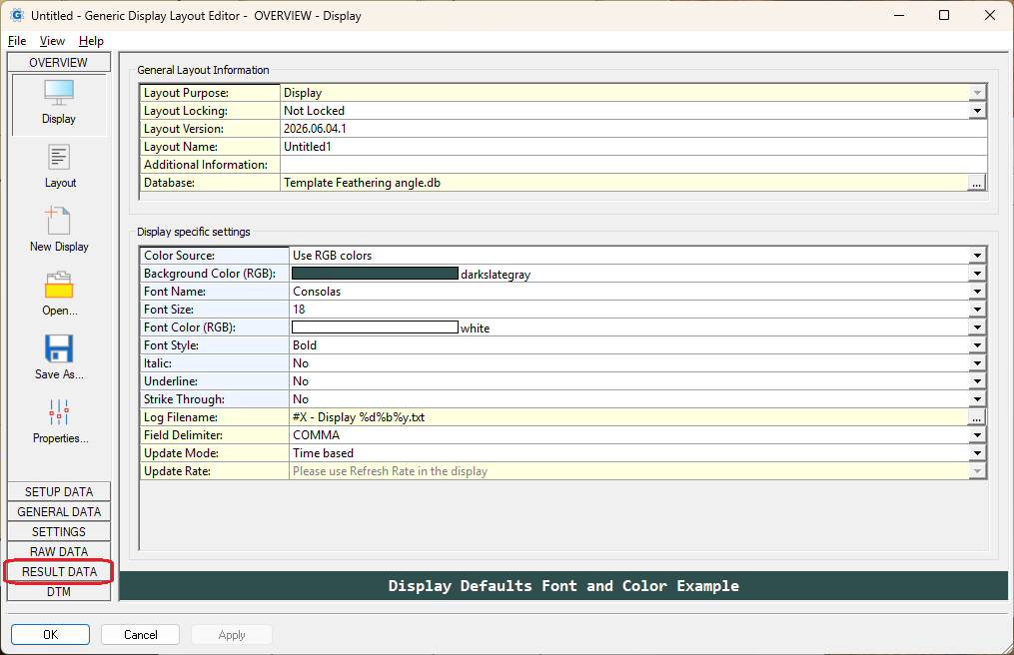Expand the Font Style dropdown
The height and width of the screenshot is (655, 1014).
[977, 345]
